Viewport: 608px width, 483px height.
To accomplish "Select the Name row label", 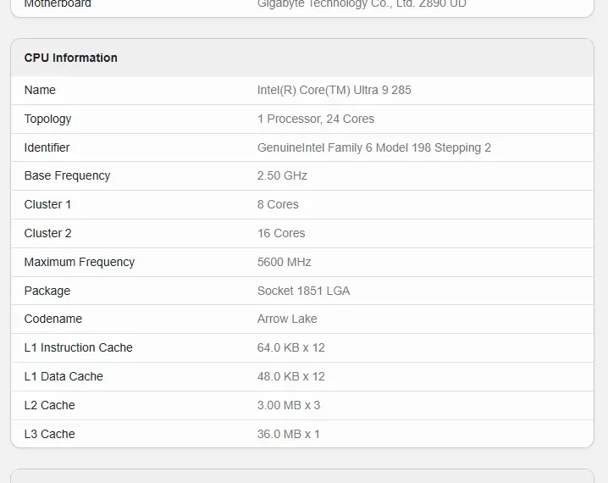I will [40, 90].
